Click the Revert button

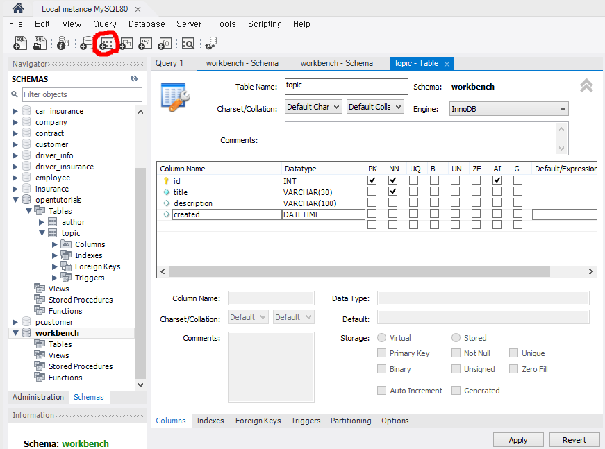[574, 440]
